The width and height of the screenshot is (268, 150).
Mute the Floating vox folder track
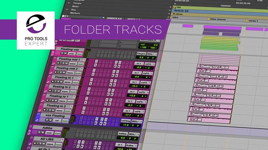click(65, 53)
